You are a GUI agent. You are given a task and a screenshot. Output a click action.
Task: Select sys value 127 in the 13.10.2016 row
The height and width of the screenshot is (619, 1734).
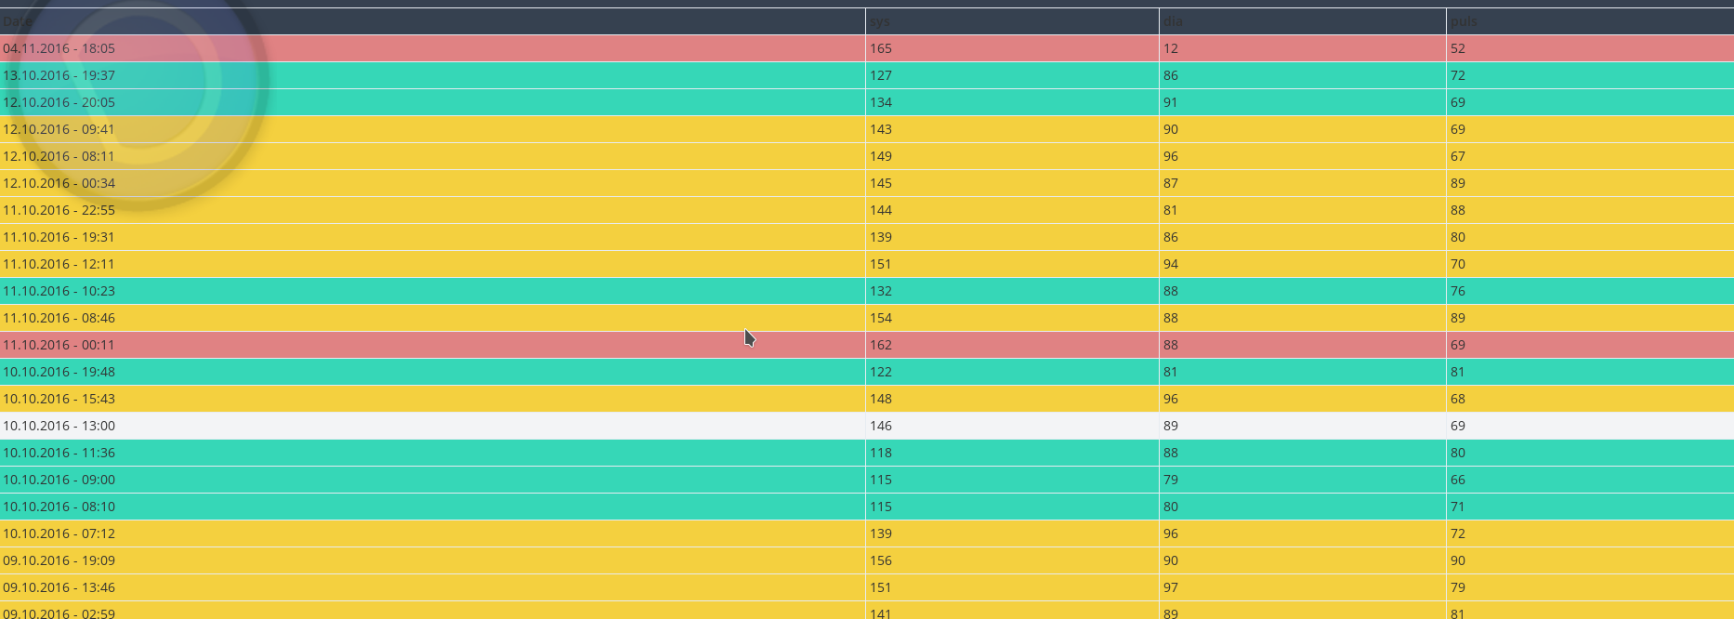pos(1012,75)
